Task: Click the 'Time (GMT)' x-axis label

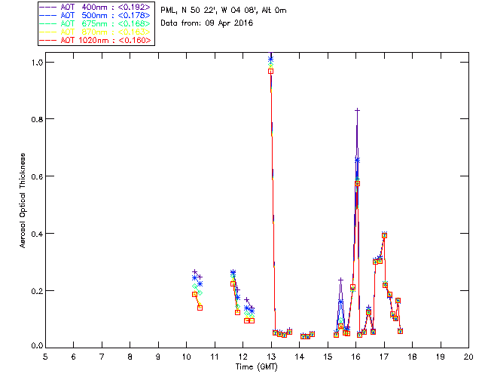Action: pyautogui.click(x=256, y=367)
